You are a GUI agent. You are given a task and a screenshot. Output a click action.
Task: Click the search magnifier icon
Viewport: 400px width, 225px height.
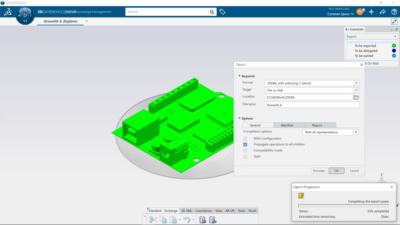[x=212, y=12]
